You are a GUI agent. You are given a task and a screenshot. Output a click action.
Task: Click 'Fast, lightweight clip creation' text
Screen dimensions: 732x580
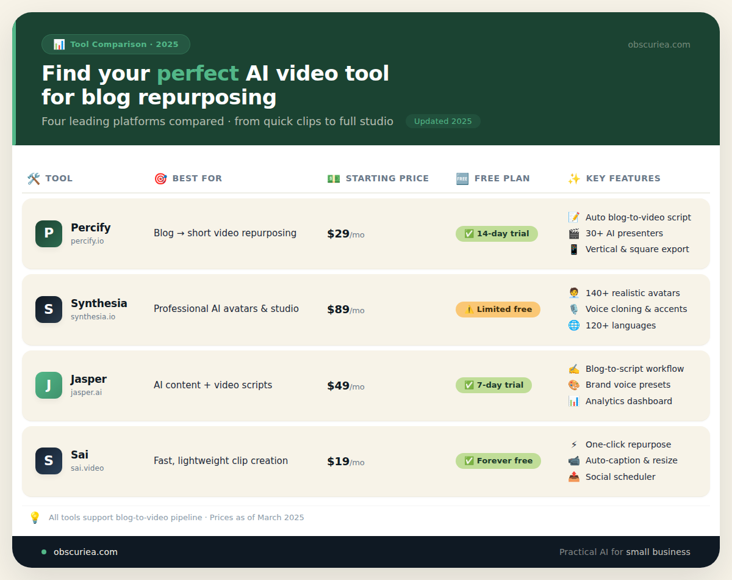click(221, 461)
